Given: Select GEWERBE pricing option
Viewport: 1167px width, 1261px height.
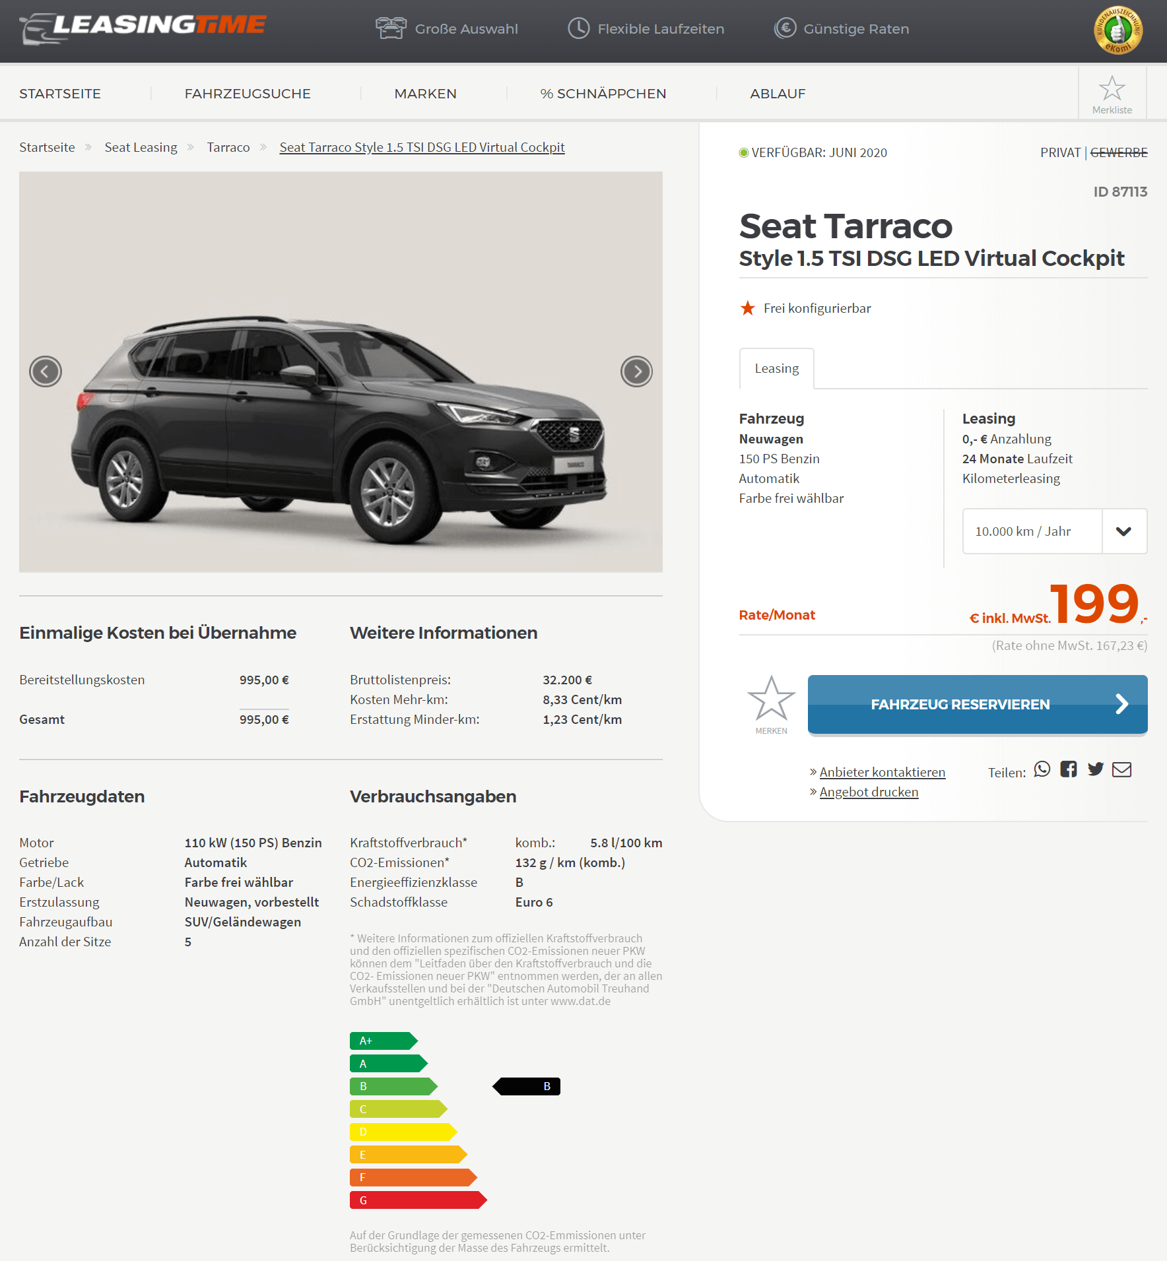Looking at the screenshot, I should (x=1119, y=152).
